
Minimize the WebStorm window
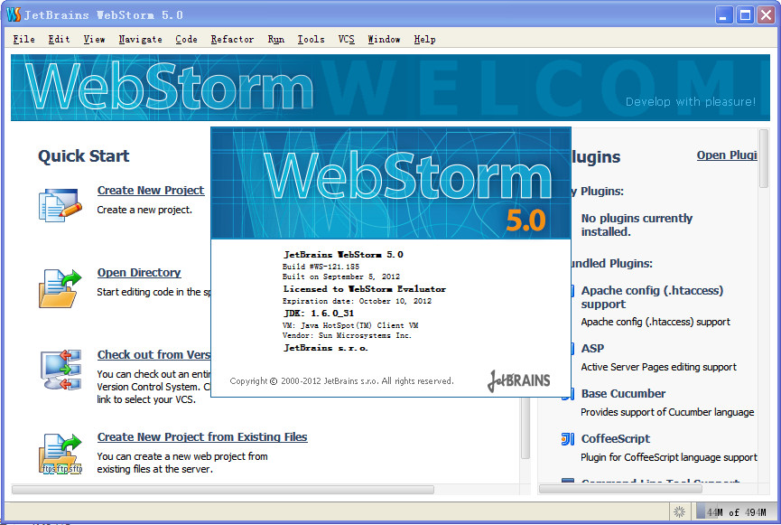[724, 15]
